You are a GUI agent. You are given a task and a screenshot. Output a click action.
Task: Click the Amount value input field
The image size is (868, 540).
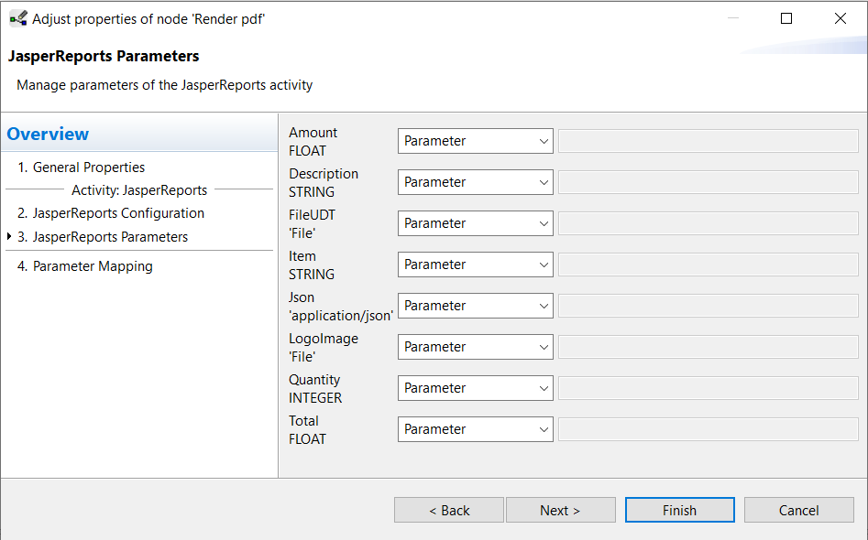[708, 141]
